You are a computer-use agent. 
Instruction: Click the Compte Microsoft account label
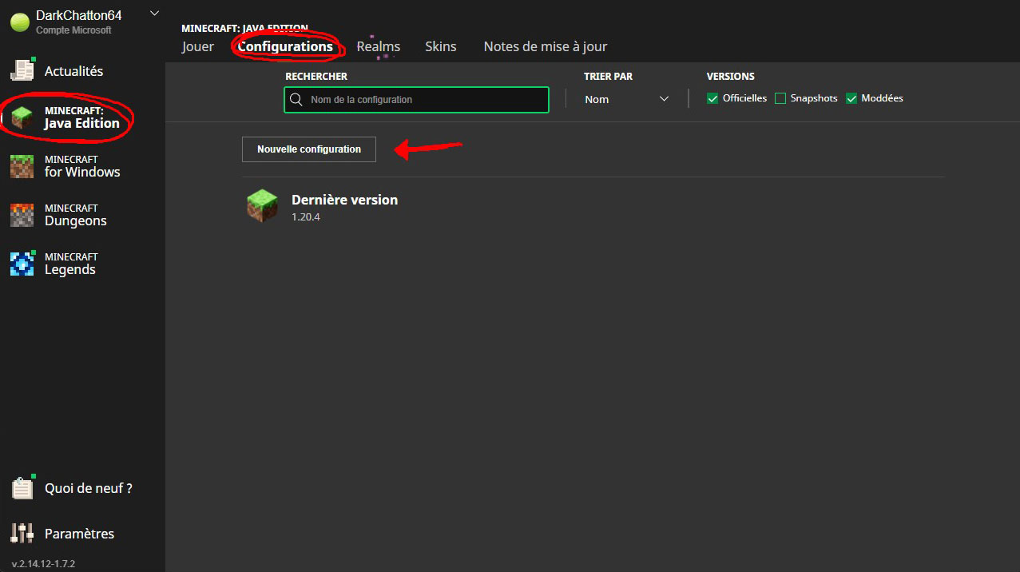click(73, 30)
